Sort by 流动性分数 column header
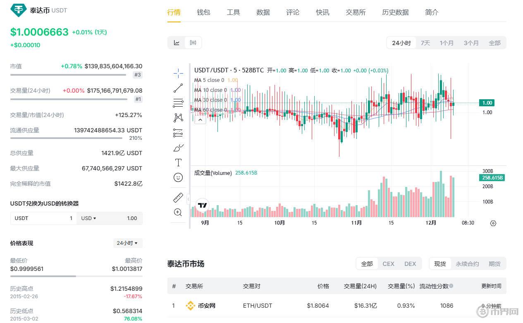This screenshot has height=323, width=523. [434, 286]
